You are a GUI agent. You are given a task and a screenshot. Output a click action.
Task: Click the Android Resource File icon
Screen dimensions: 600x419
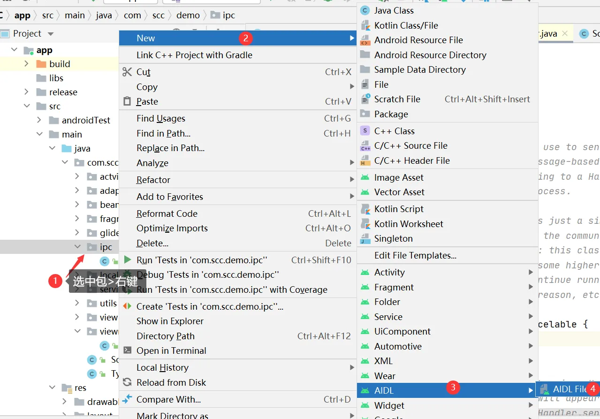click(x=365, y=40)
